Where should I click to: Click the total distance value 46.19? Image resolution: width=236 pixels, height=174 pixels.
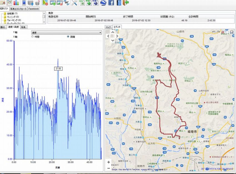(184, 21)
